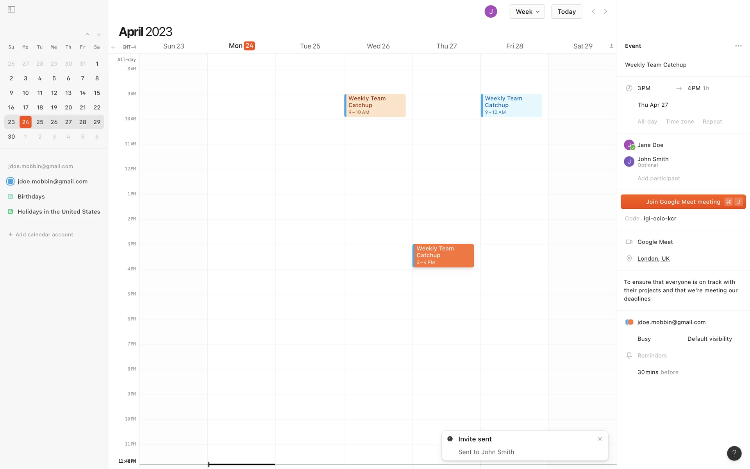
Task: Click Join Google Meet meeting button
Action: coord(683,202)
